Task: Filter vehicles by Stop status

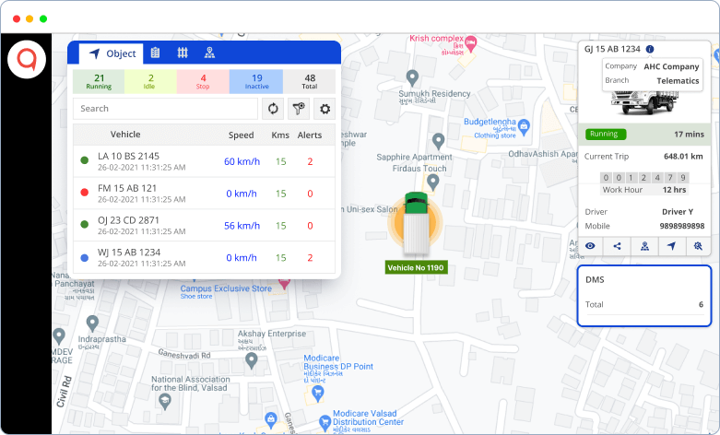Action: click(203, 82)
